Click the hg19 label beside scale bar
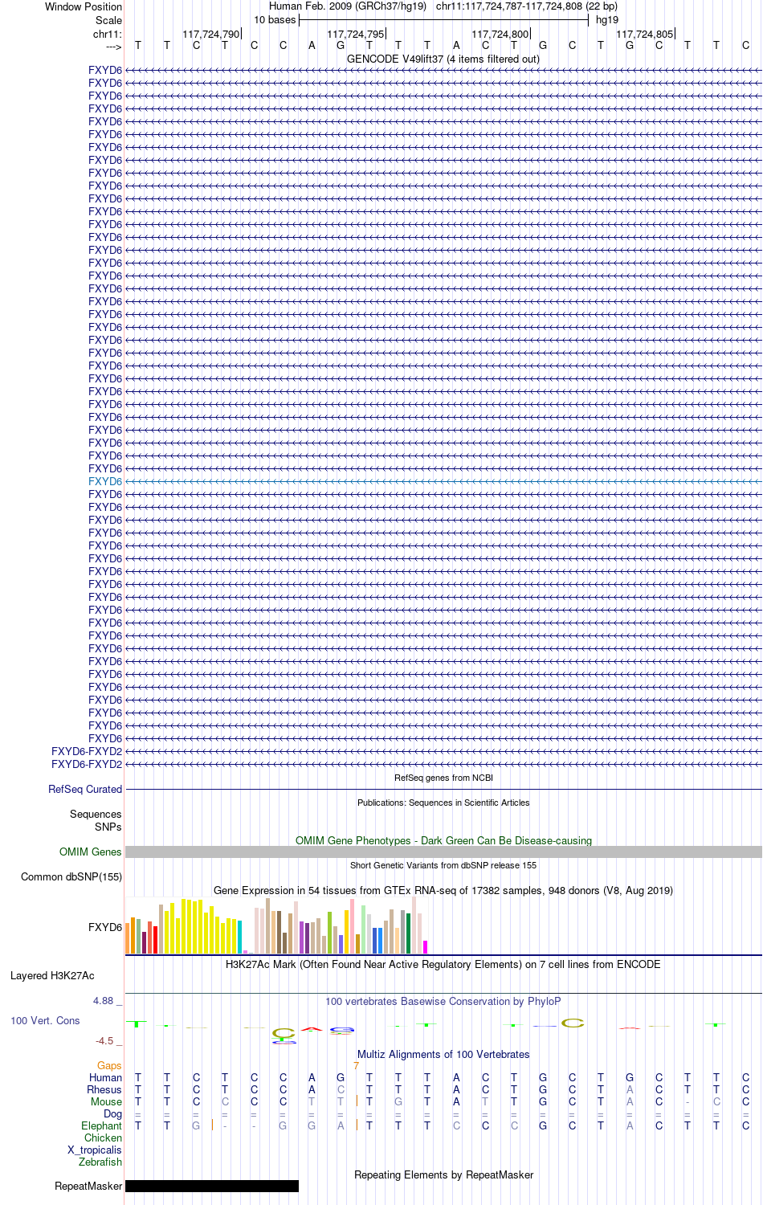Image resolution: width=763 pixels, height=1205 pixels. tap(607, 20)
